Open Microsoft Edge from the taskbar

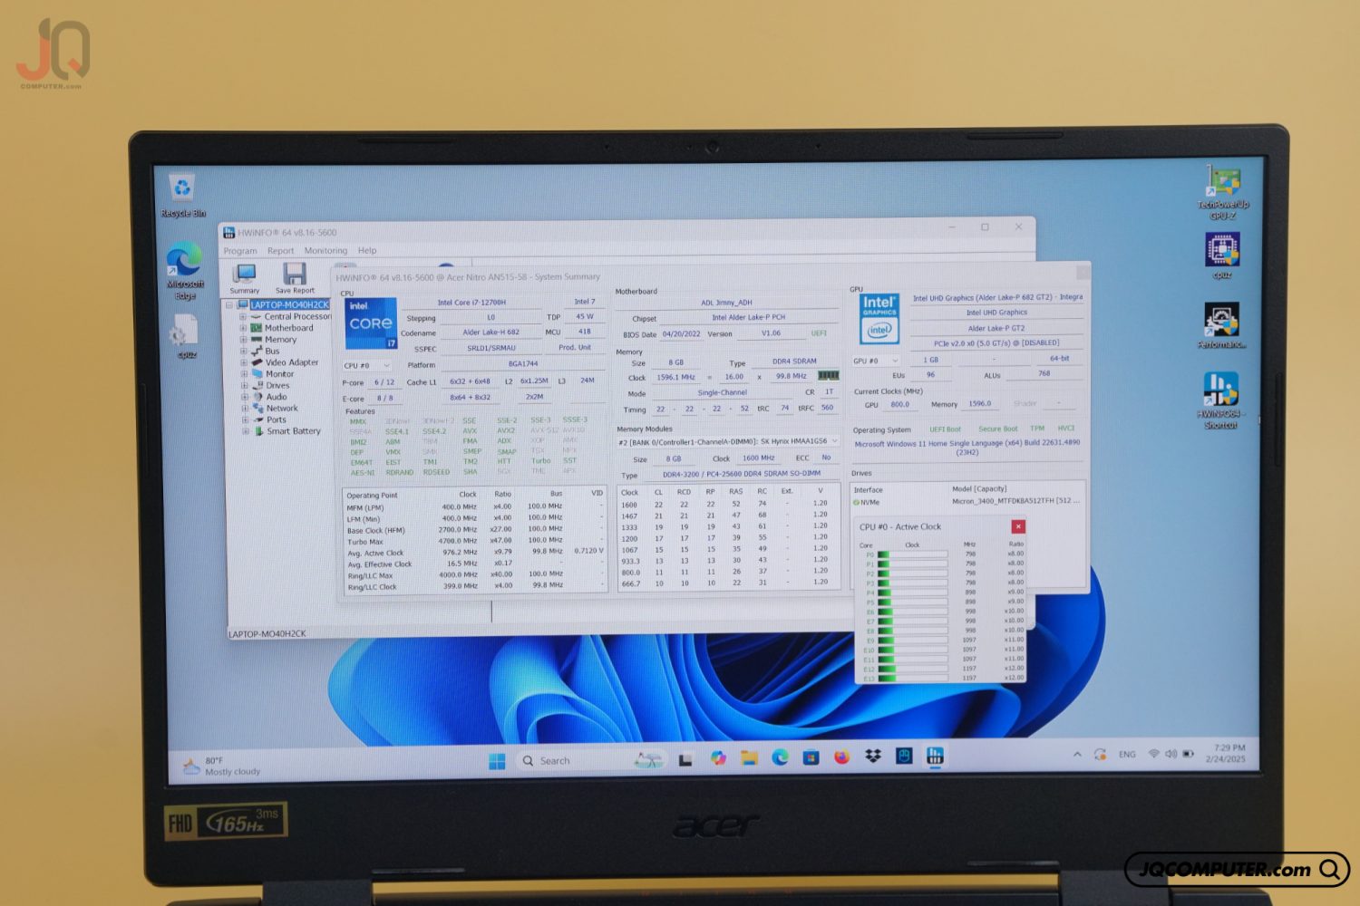click(780, 757)
